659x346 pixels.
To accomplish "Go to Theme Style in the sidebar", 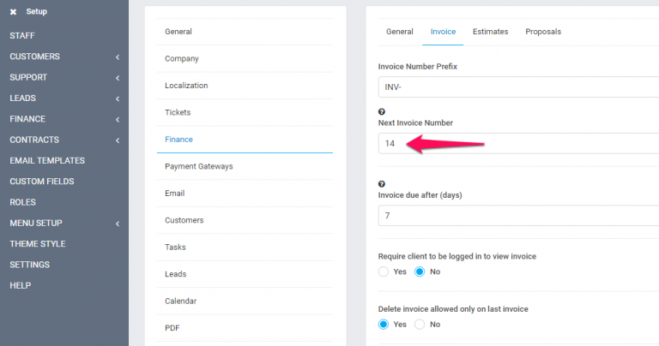I will pos(38,244).
